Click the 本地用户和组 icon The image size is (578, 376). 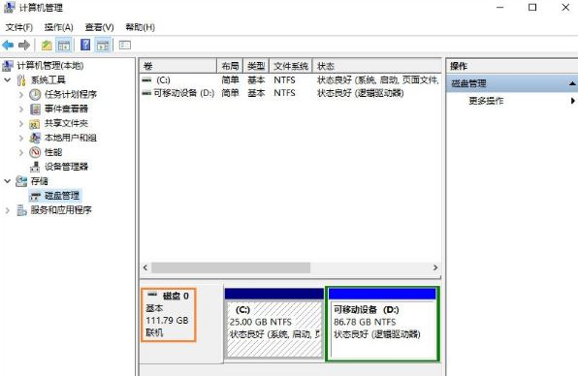click(35, 139)
